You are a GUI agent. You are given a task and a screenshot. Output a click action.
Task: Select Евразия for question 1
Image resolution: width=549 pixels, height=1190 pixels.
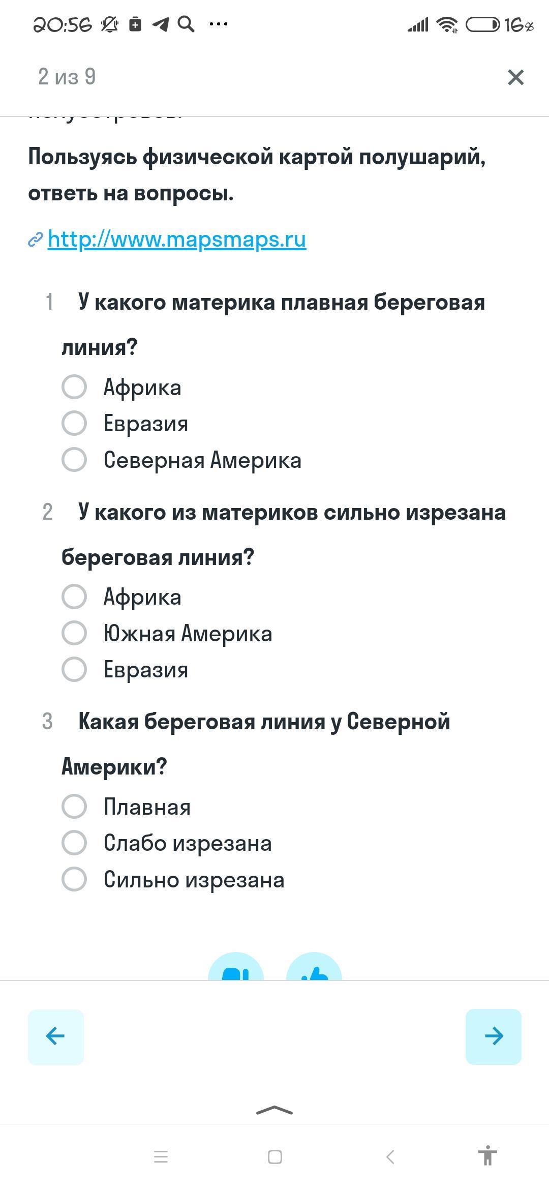[74, 423]
